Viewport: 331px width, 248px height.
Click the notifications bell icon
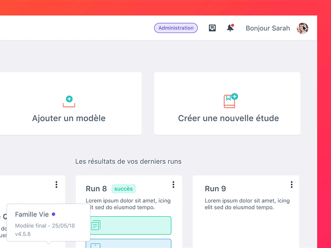(x=230, y=28)
